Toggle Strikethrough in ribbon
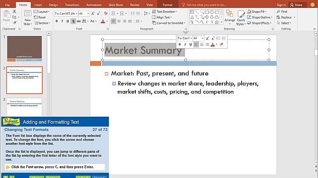Viewport: 318px width, 178px height. (78, 21)
